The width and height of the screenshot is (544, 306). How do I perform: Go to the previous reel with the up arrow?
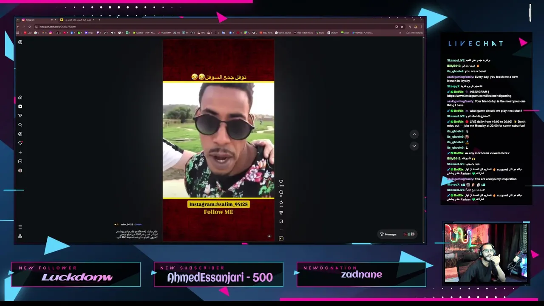click(x=414, y=134)
